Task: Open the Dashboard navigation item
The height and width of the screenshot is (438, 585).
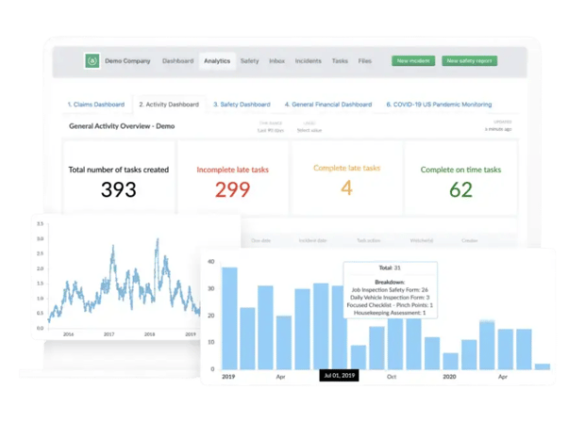Action: pos(177,61)
